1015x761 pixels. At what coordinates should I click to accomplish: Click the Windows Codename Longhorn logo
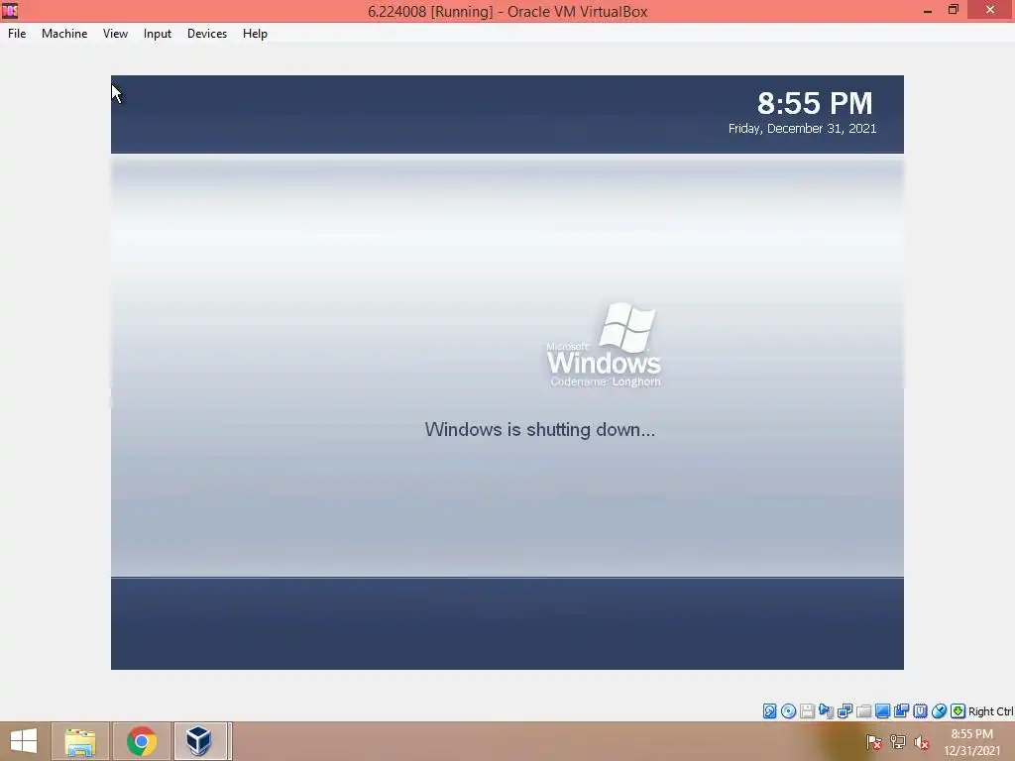(x=604, y=345)
